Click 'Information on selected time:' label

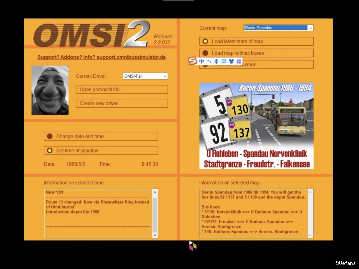(x=74, y=183)
